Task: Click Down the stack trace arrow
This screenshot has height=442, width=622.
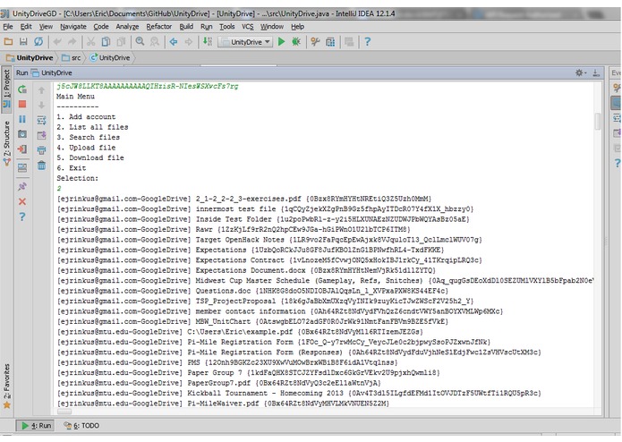Action: pyautogui.click(x=41, y=105)
